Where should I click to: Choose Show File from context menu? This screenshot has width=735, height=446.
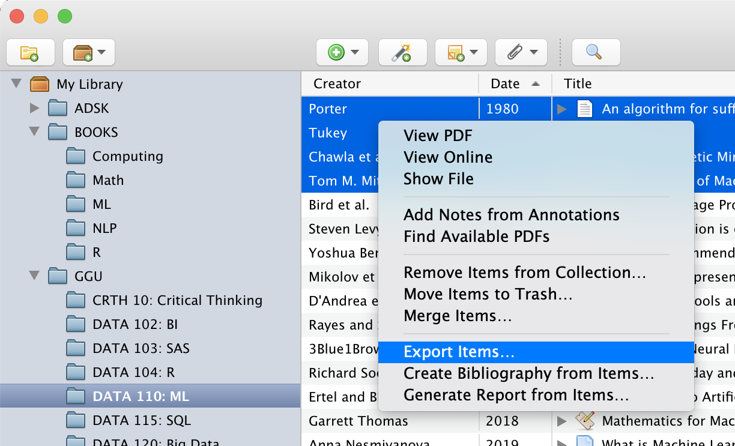pos(536,179)
